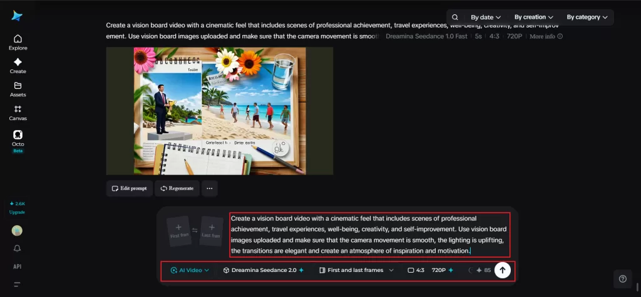Open the user profile avatar
641x297 pixels.
click(x=17, y=231)
